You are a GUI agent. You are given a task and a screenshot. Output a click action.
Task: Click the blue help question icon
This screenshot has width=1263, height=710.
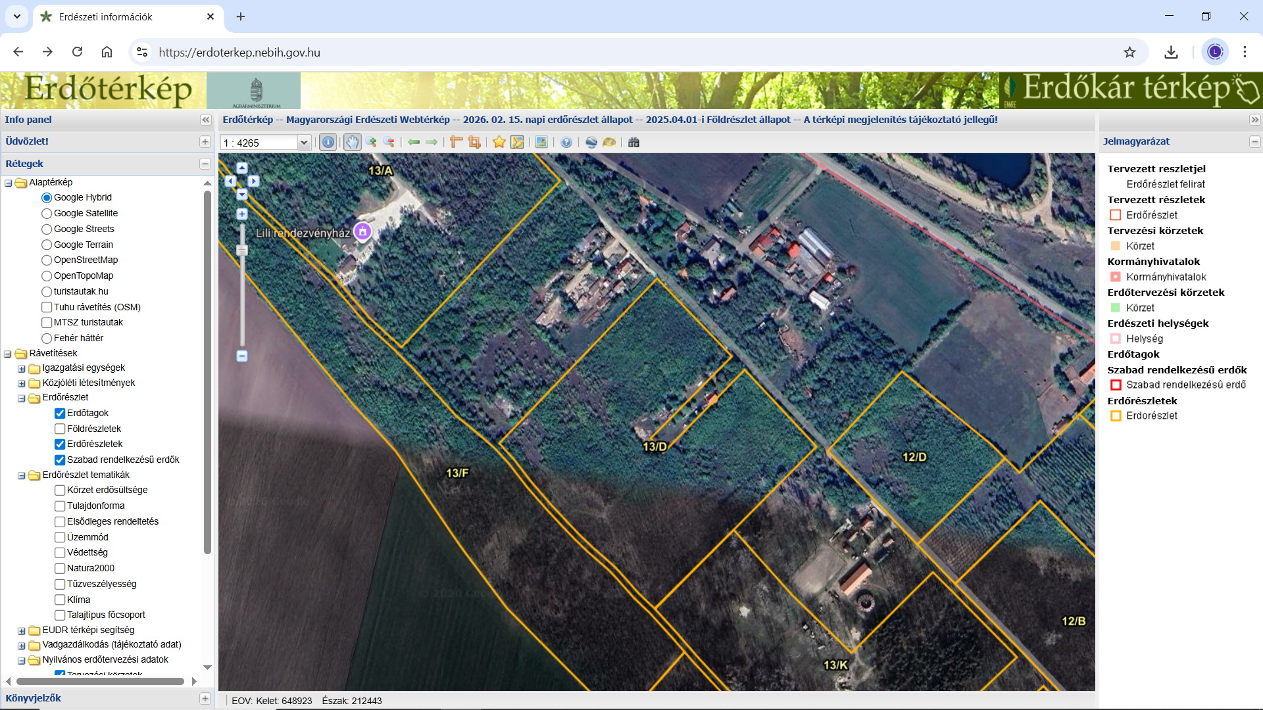(566, 143)
